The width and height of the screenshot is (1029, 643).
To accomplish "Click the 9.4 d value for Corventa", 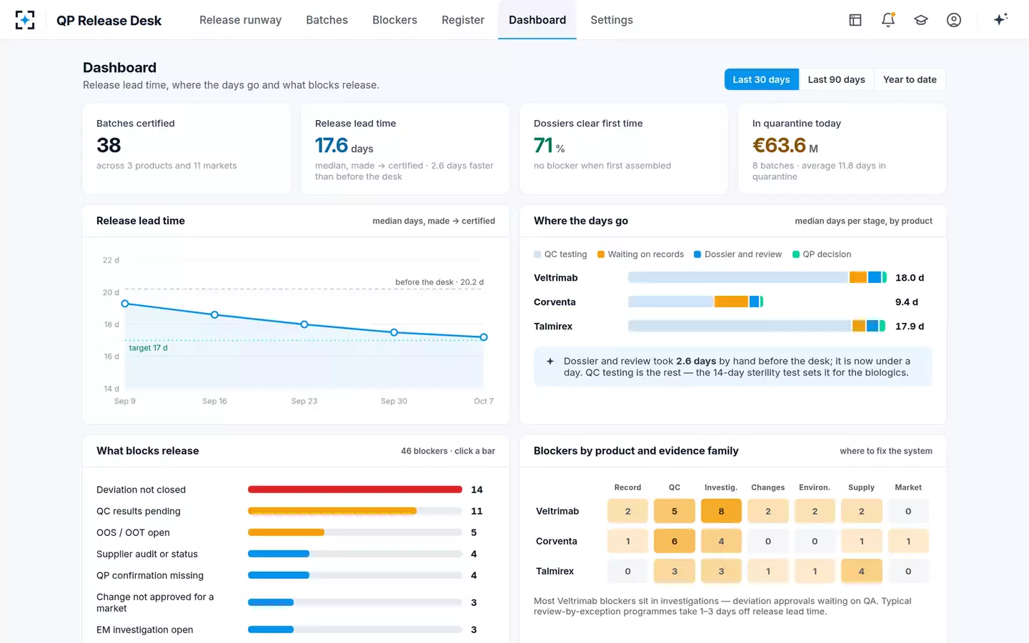I will tap(907, 302).
